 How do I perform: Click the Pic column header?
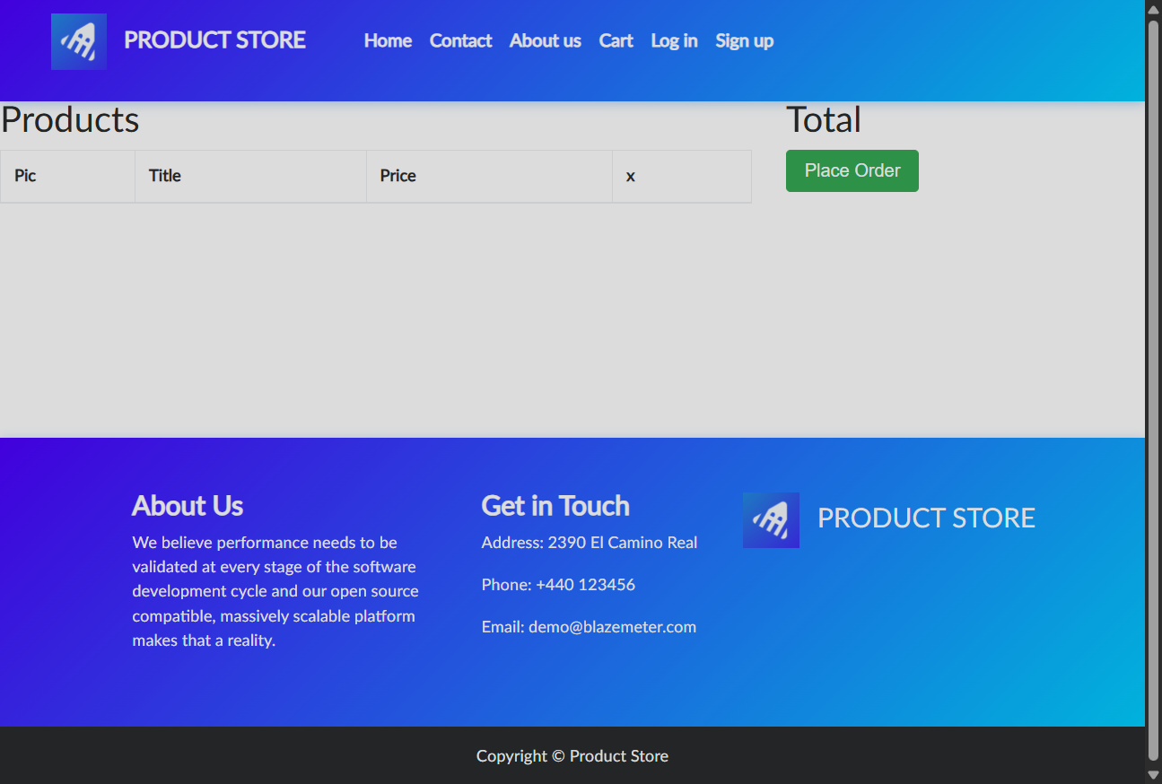tap(25, 176)
